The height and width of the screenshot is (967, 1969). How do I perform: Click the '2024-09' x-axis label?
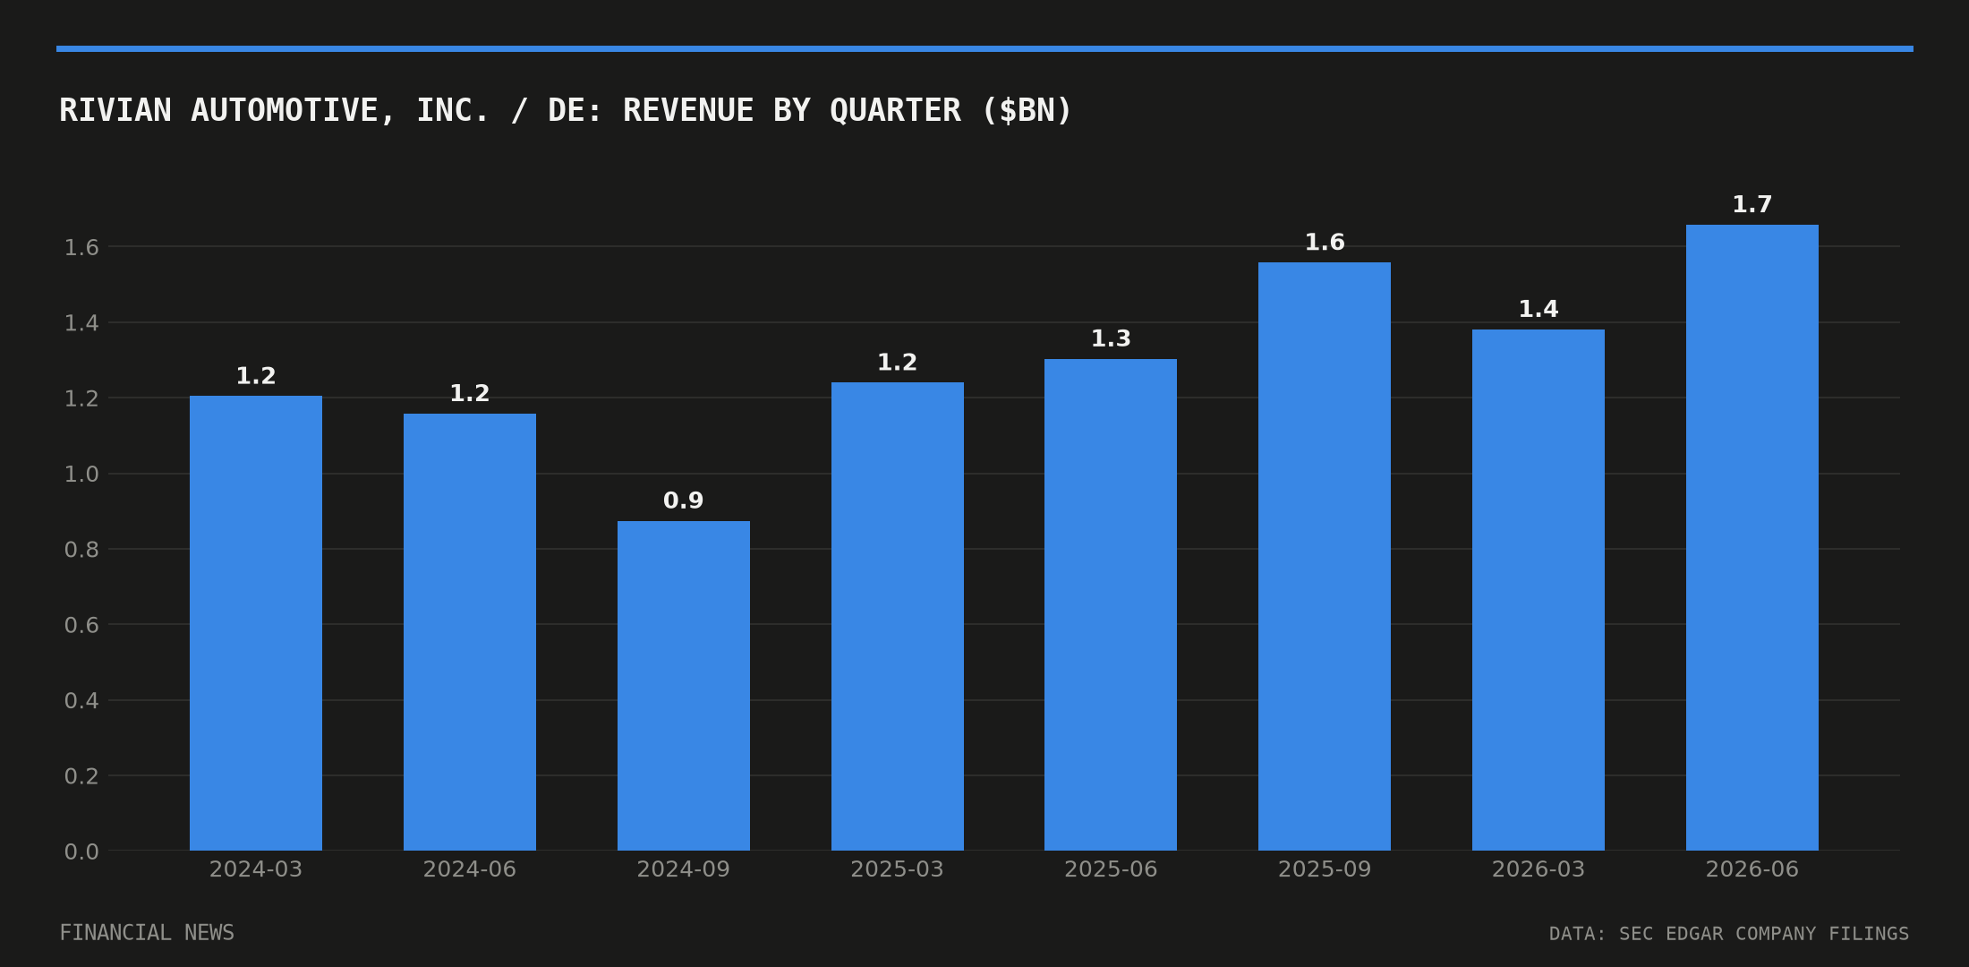pos(684,869)
